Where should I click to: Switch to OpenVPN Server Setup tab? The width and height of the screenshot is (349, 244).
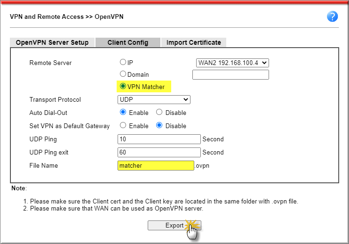pyautogui.click(x=52, y=42)
